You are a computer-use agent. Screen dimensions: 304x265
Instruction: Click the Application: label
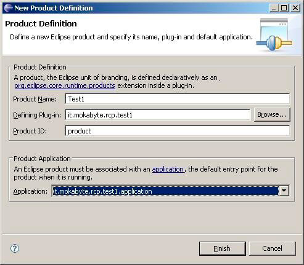tap(30, 191)
